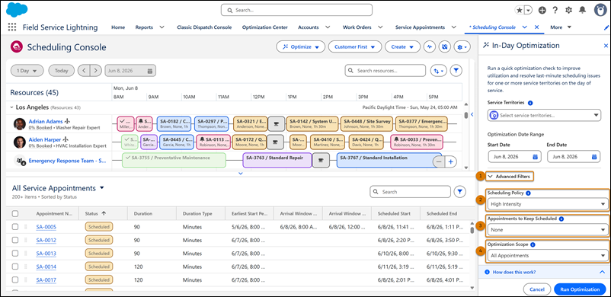Click the Run Optimization button
The height and width of the screenshot is (297, 611).
[x=580, y=289]
